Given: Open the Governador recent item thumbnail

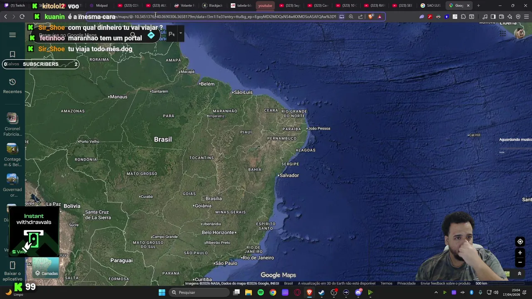Looking at the screenshot, I should 12,179.
